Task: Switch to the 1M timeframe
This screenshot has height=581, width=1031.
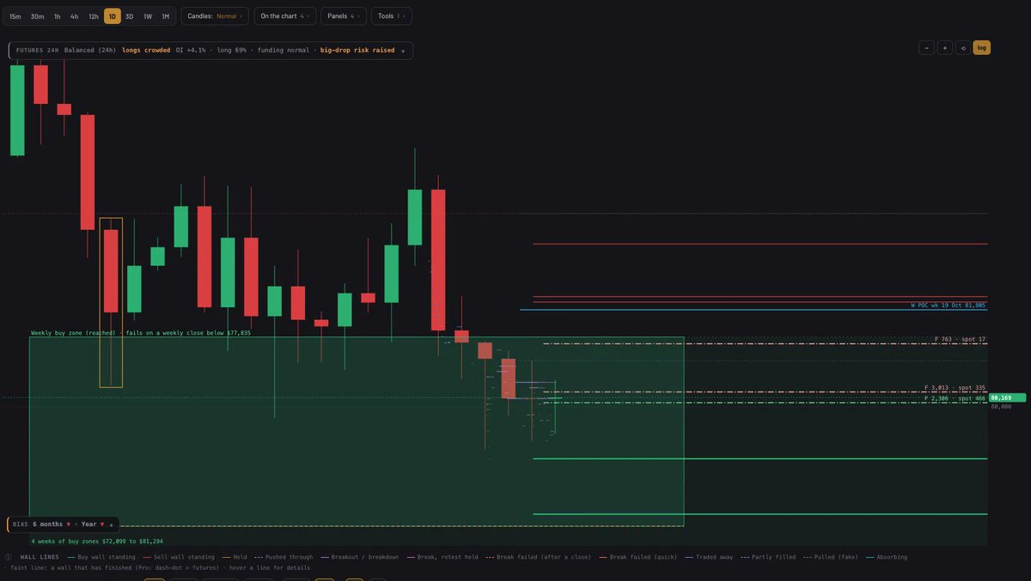Action: pyautogui.click(x=166, y=16)
